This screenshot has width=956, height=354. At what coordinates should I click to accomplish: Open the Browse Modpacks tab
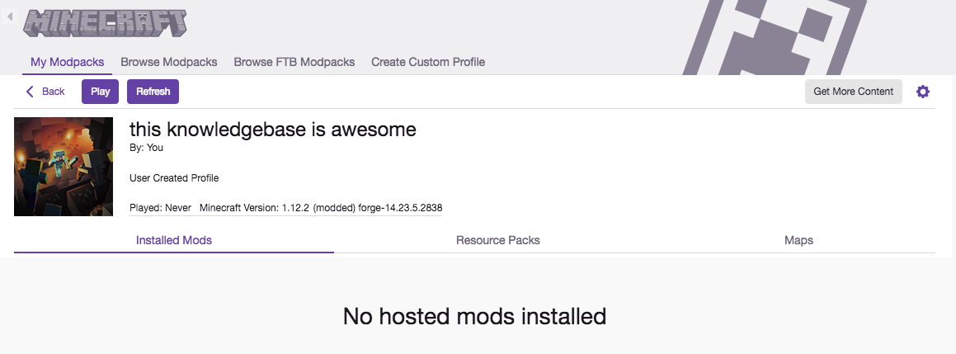coord(169,62)
